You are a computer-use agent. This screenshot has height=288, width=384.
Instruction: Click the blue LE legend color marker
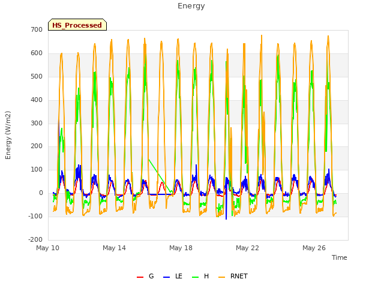166,277
